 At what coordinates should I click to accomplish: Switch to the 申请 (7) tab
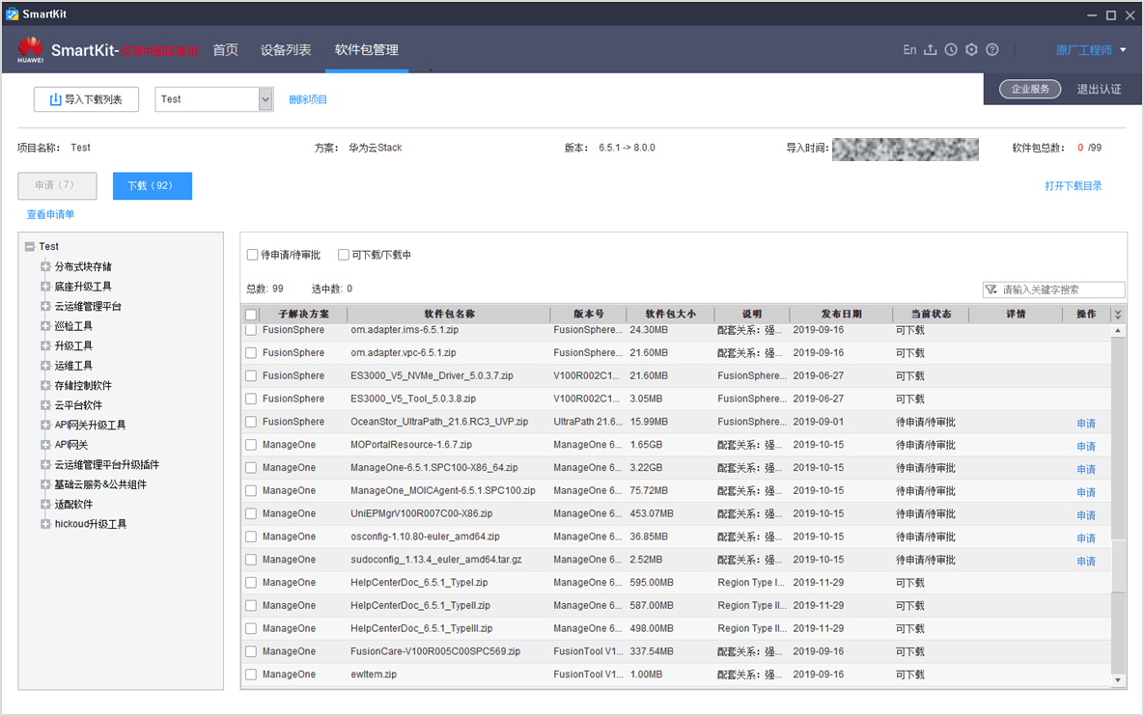(x=57, y=185)
